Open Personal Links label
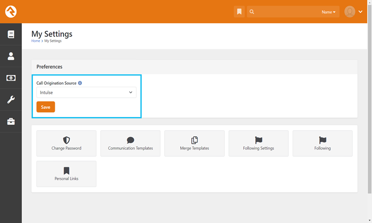The image size is (372, 223). [x=67, y=179]
